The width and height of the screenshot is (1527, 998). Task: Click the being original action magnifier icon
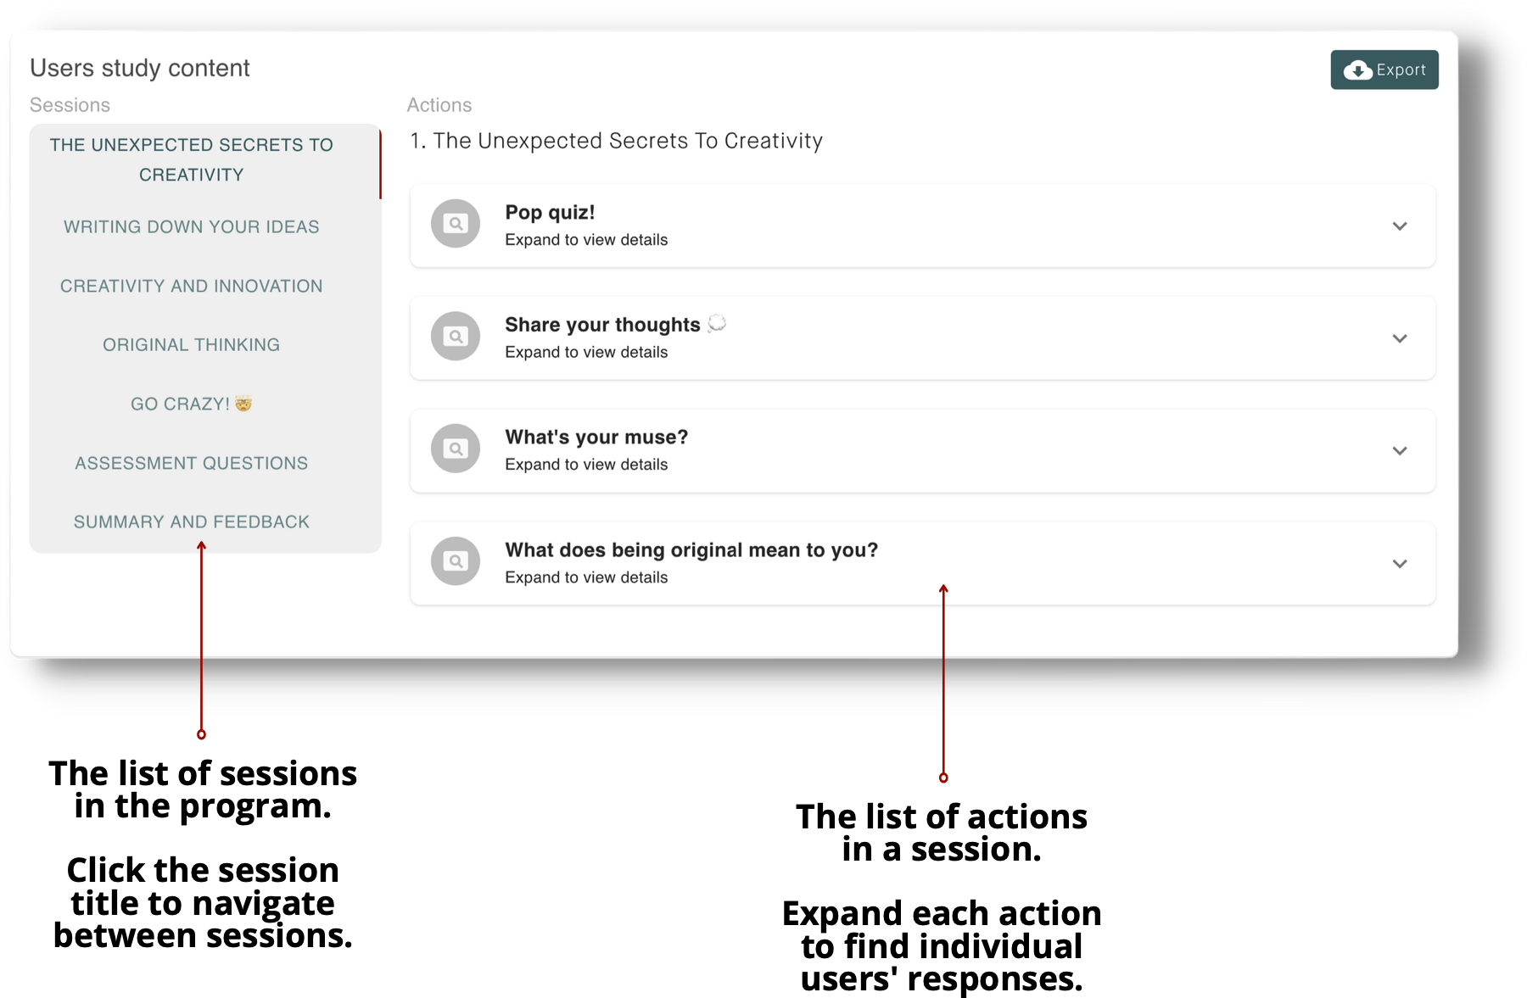tap(456, 561)
